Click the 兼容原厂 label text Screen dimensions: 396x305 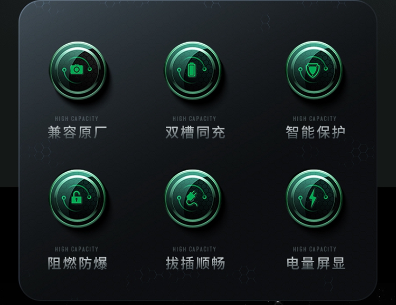coord(77,132)
